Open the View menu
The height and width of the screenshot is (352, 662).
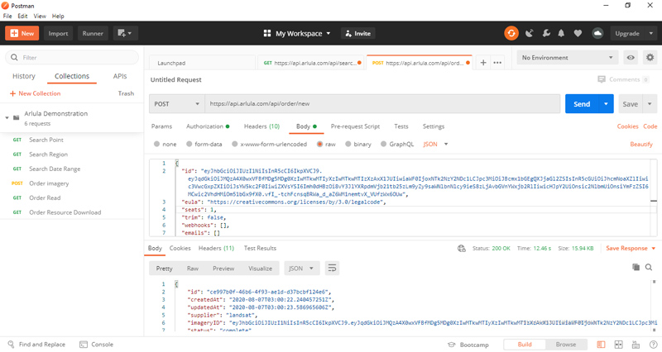pyautogui.click(x=40, y=16)
